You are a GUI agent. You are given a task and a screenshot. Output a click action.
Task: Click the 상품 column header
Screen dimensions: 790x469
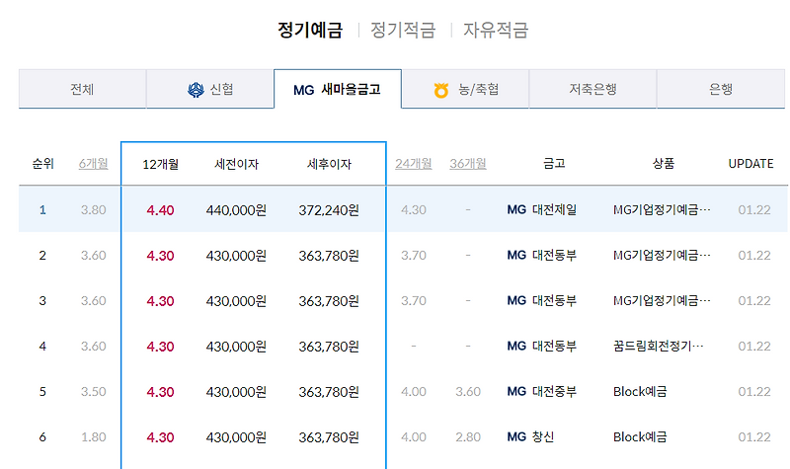663,163
